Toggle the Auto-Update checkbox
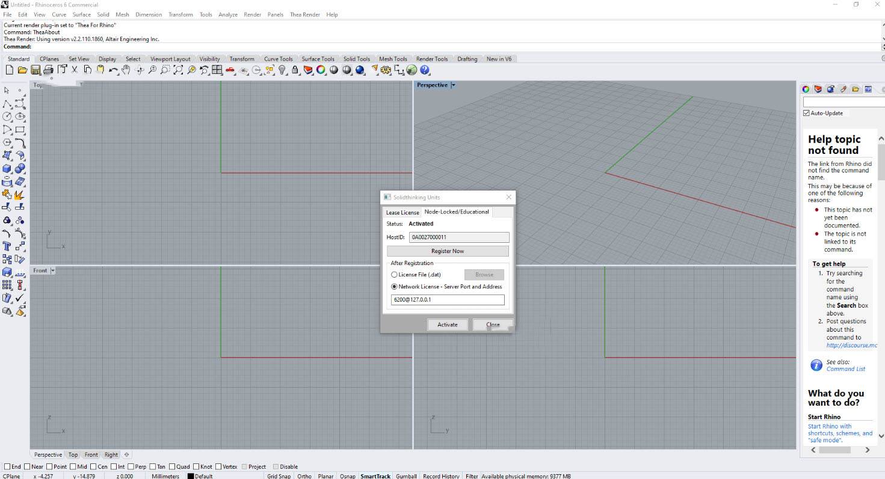 point(807,113)
